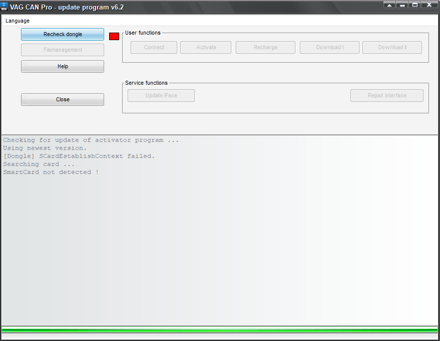The width and height of the screenshot is (440, 341).
Task: Open the Help button
Action: (63, 66)
